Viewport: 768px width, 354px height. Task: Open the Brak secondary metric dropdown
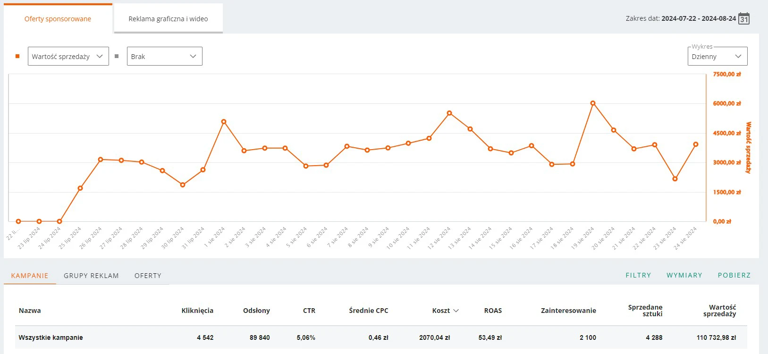(x=164, y=56)
